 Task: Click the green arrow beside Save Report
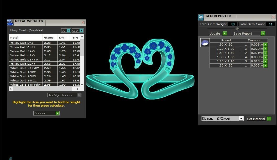[263, 34]
